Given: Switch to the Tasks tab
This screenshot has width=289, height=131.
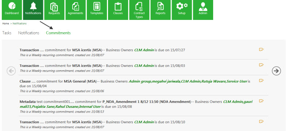Looking at the screenshot, I should click(7, 33).
